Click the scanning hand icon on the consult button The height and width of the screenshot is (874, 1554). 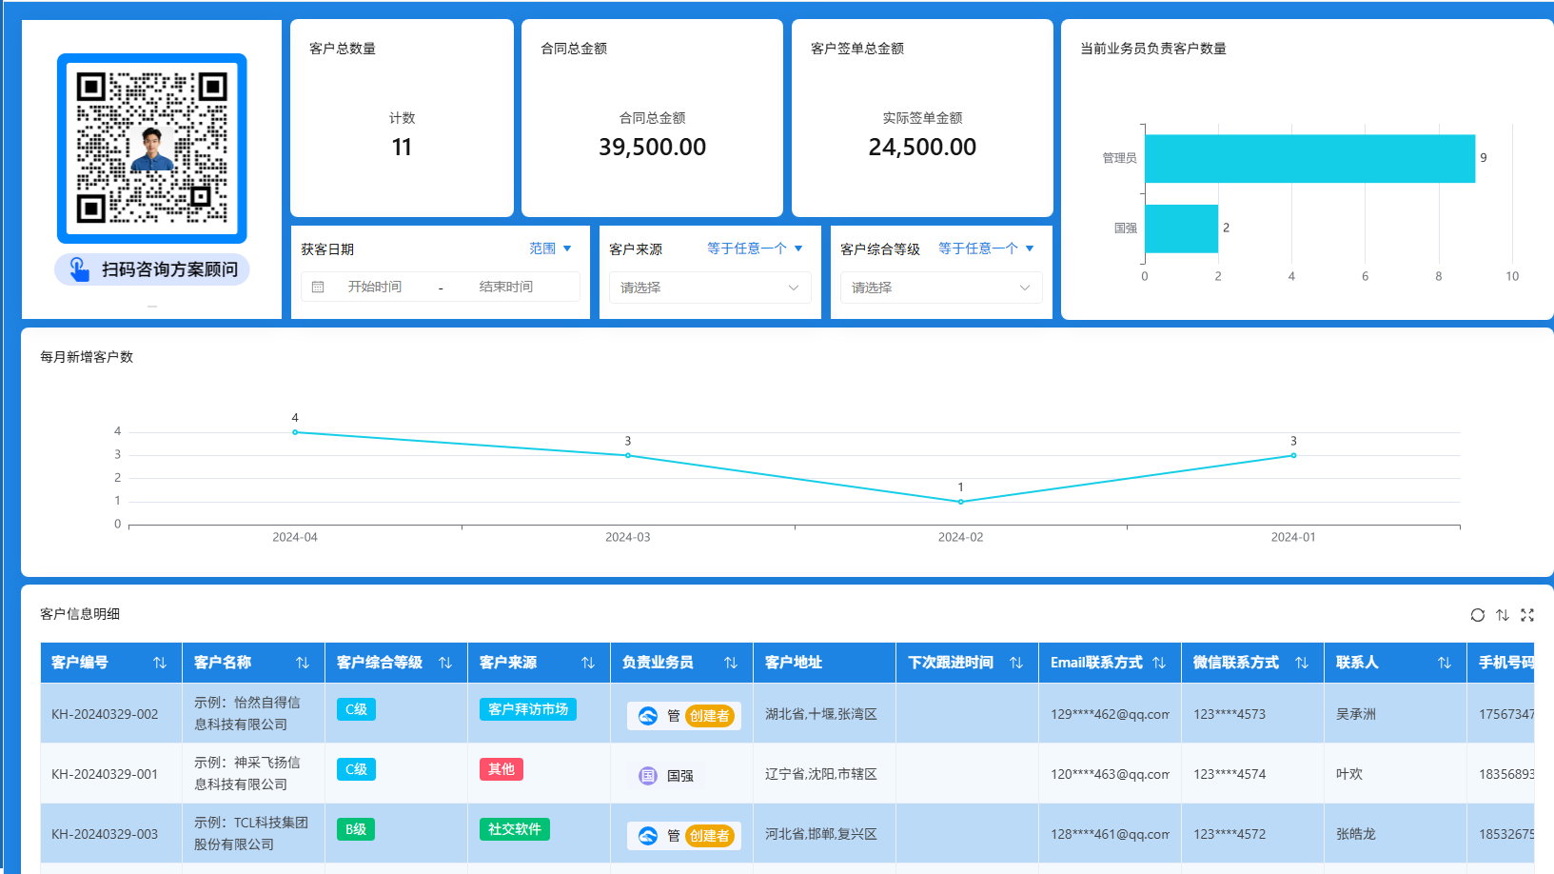point(80,268)
